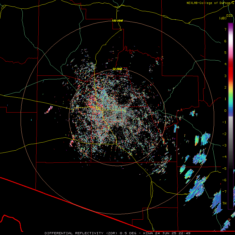Viewport: 235px width, 235px height.
Task: Click the Differential Reflectivity caption at bottom
Action: 118,233
